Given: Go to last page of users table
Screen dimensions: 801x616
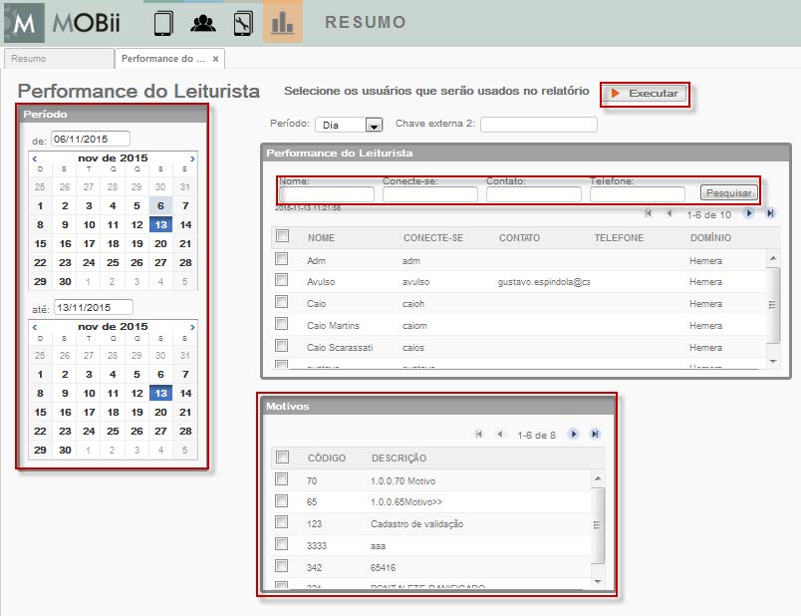Looking at the screenshot, I should point(770,213).
